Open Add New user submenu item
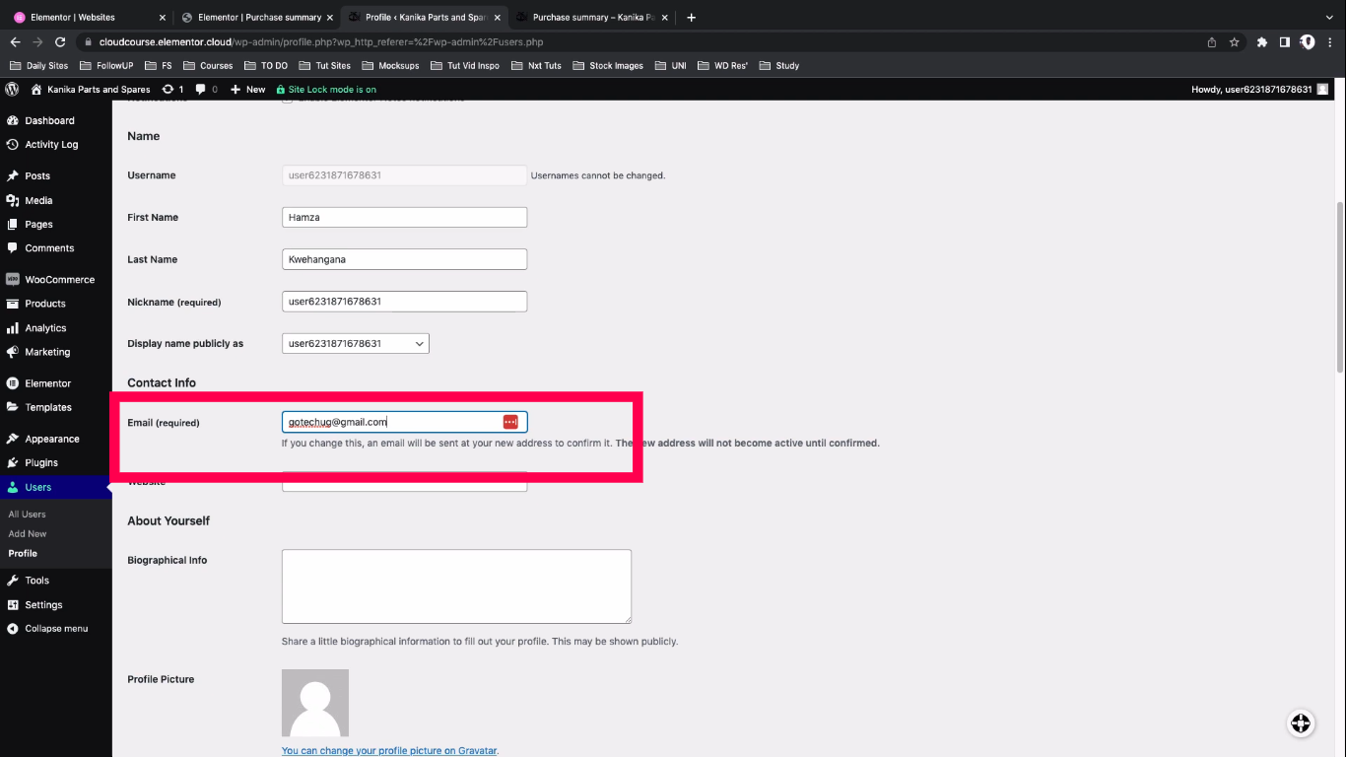 pyautogui.click(x=28, y=534)
